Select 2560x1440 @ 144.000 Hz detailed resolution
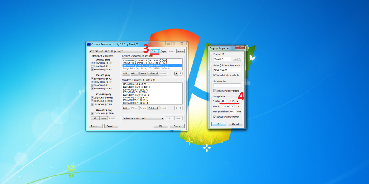Image resolution: width=369 pixels, height=184 pixels. tap(152, 66)
